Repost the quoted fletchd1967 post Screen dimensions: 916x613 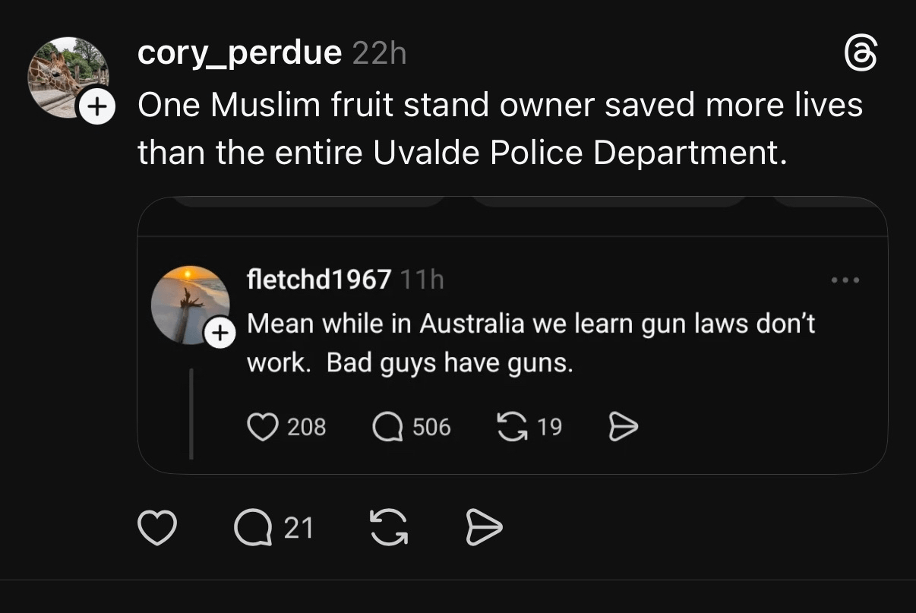click(x=513, y=428)
